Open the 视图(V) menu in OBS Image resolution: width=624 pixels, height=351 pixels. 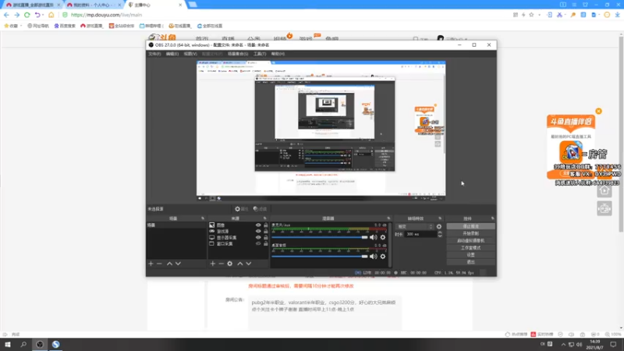(x=190, y=54)
